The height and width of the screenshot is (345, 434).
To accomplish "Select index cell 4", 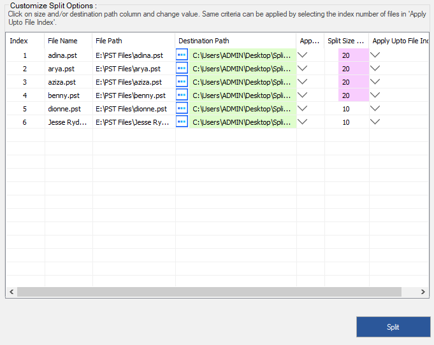I will tap(25, 95).
